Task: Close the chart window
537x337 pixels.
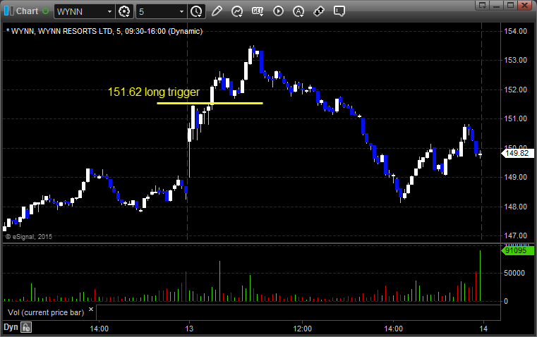Action: [524, 5]
